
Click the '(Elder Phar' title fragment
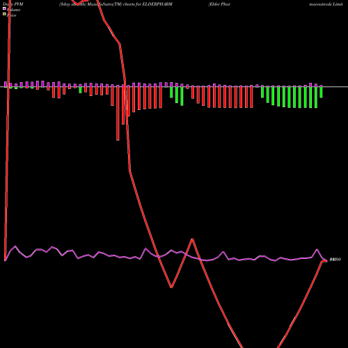coord(219,4)
